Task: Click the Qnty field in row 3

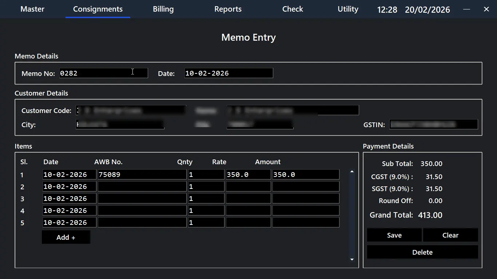Action: point(206,199)
